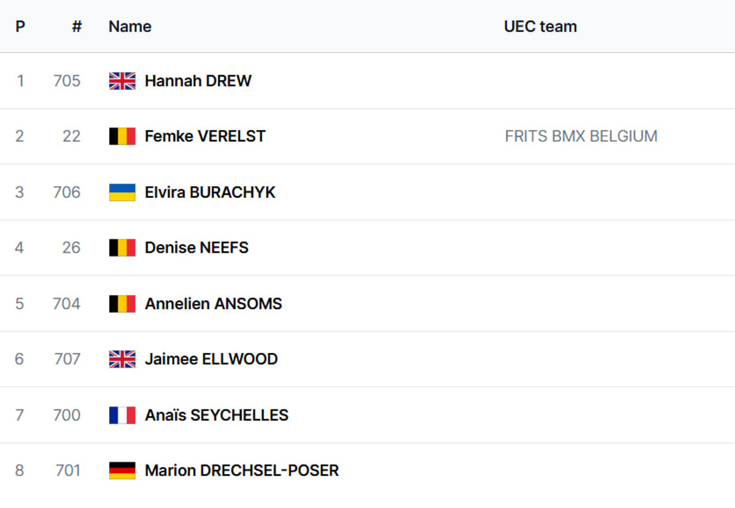Click the Belgian flag beside Femke VERELST
This screenshot has width=735, height=508.
point(122,136)
